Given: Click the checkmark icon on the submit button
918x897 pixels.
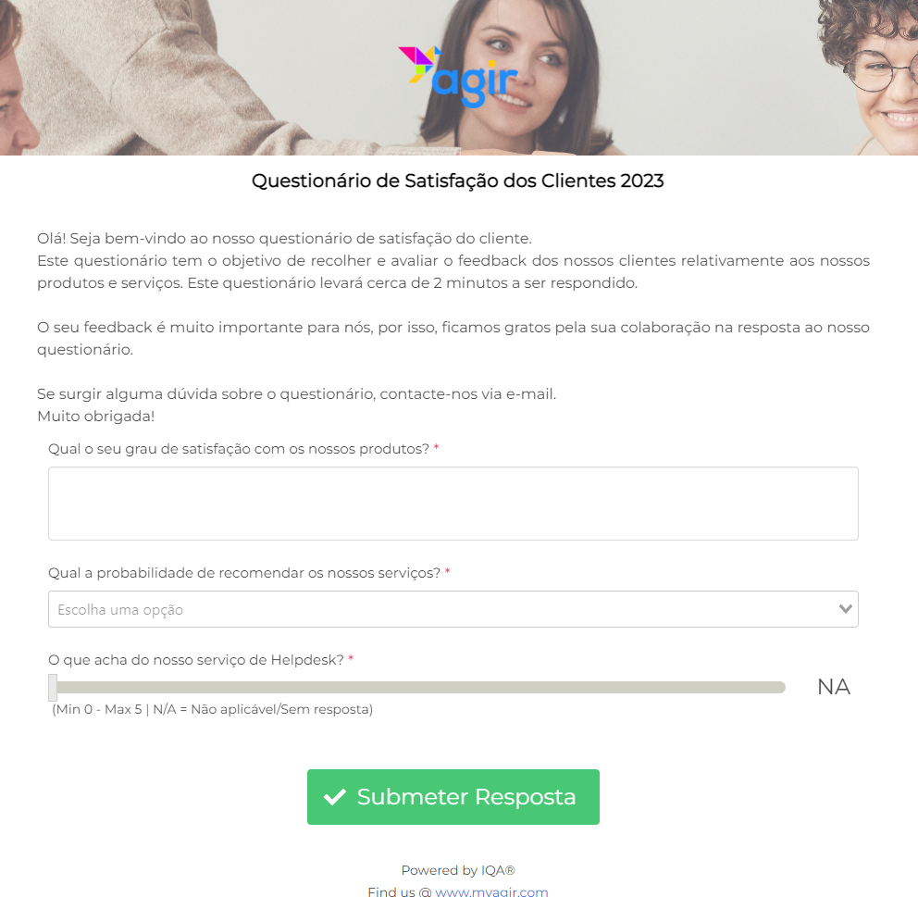Looking at the screenshot, I should [x=335, y=797].
